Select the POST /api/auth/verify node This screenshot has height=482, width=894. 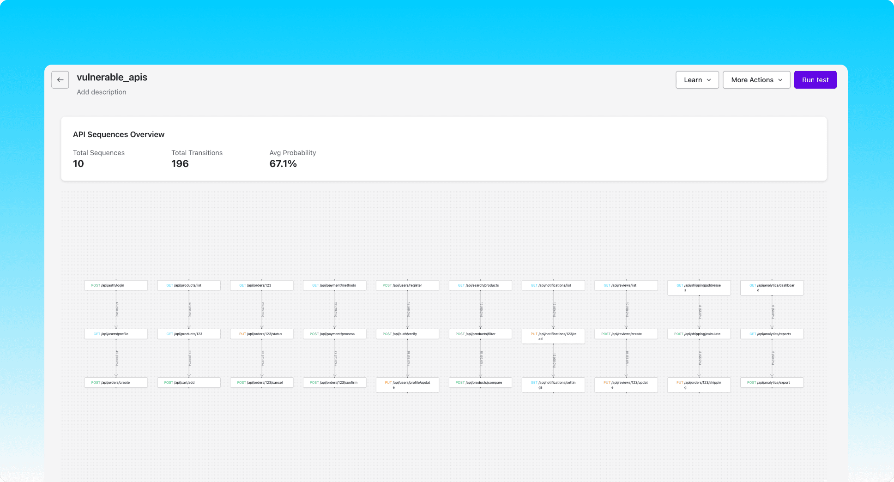(x=407, y=334)
